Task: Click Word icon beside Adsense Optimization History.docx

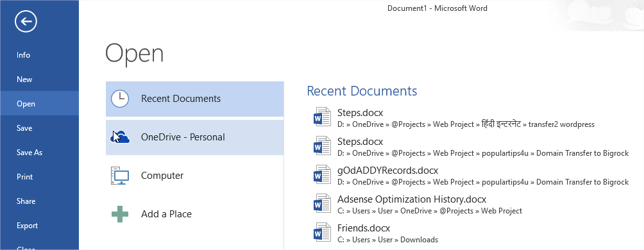Action: (x=322, y=204)
